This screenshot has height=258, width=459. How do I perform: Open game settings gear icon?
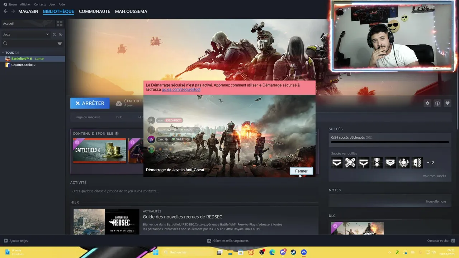point(427,103)
